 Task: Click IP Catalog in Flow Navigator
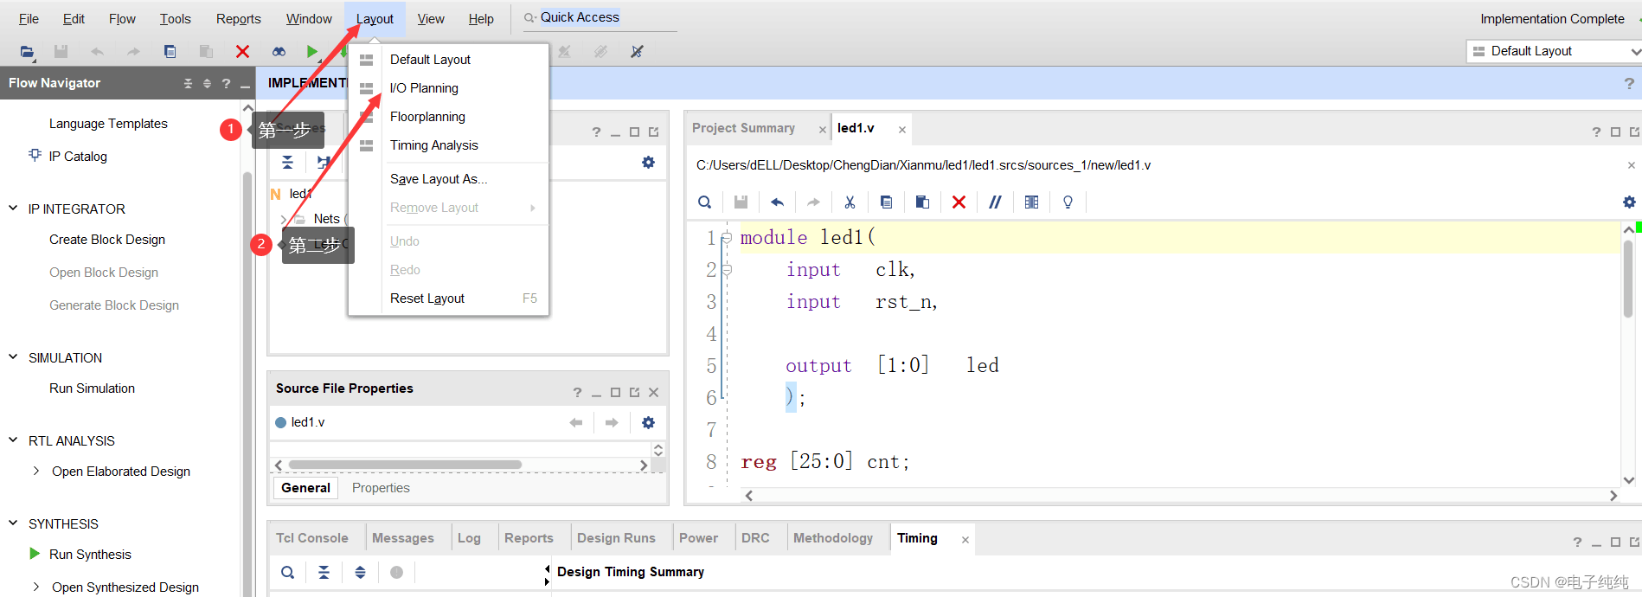[78, 157]
